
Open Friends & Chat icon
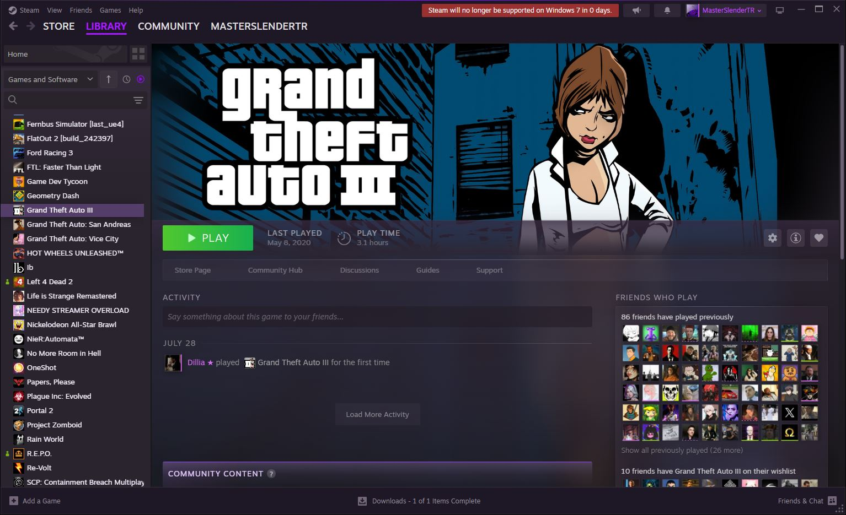click(832, 501)
